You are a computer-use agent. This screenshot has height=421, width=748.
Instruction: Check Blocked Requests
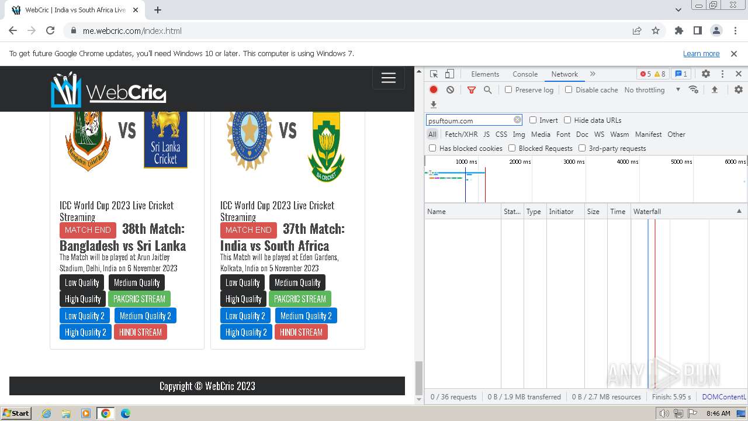point(512,148)
